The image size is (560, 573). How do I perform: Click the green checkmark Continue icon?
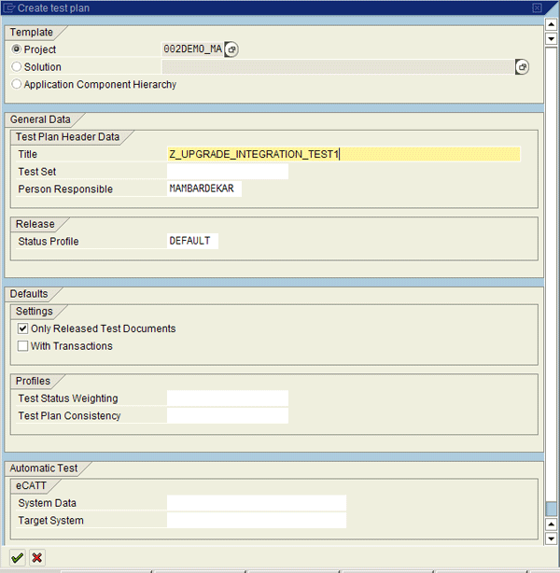point(17,557)
